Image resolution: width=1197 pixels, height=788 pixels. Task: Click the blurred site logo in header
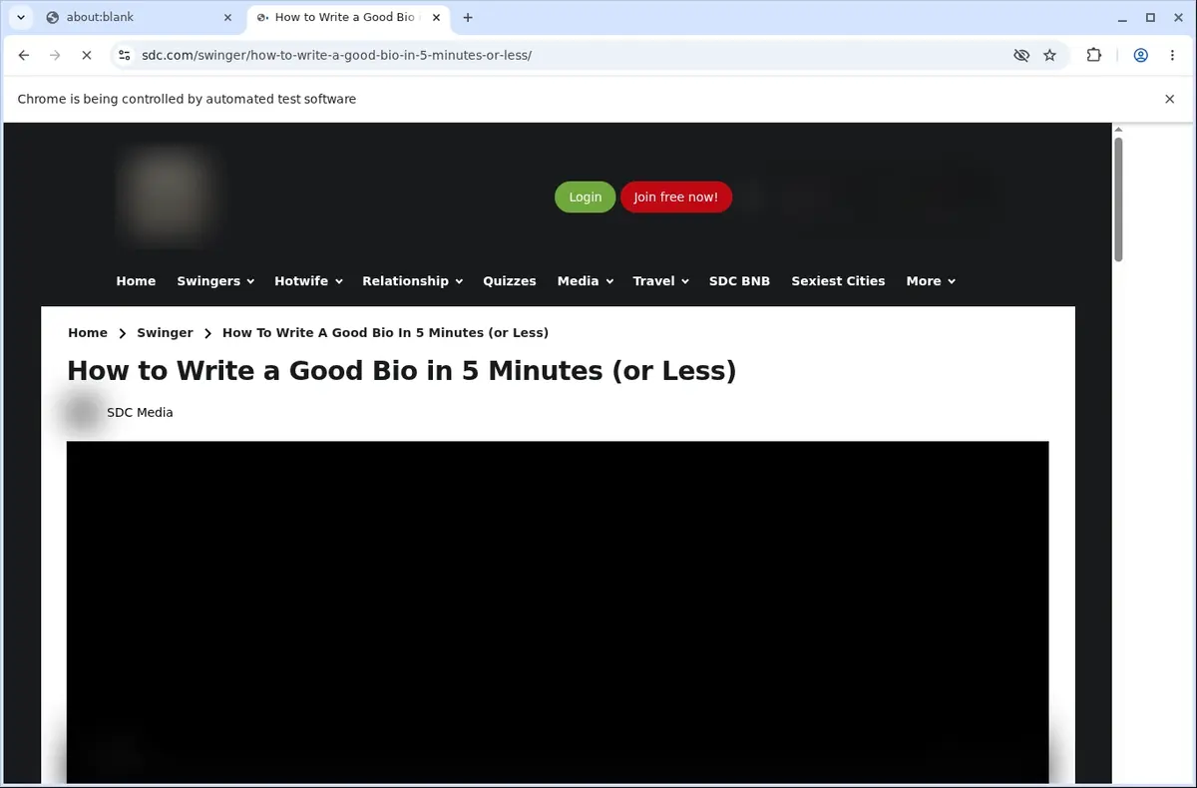(167, 196)
